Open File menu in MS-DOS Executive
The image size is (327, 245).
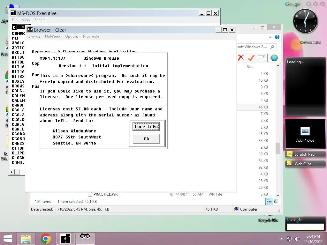point(15,20)
